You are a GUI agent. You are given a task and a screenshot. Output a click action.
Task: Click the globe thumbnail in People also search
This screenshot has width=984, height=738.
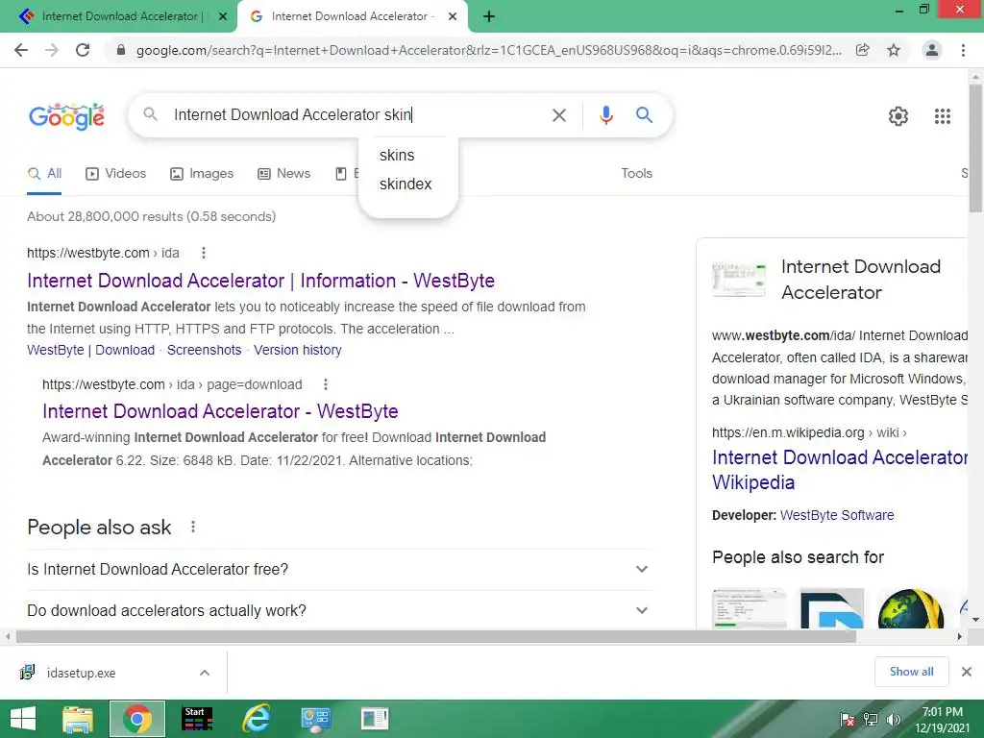pos(911,608)
